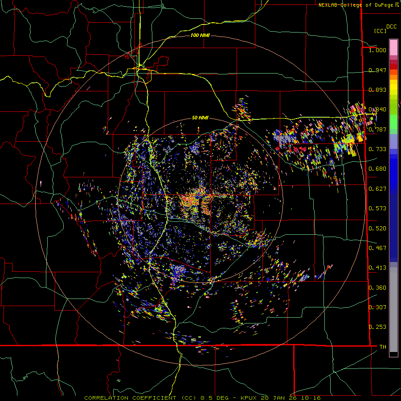Click the 1.000 value on the color scale
This screenshot has width=401, height=401.
(377, 50)
